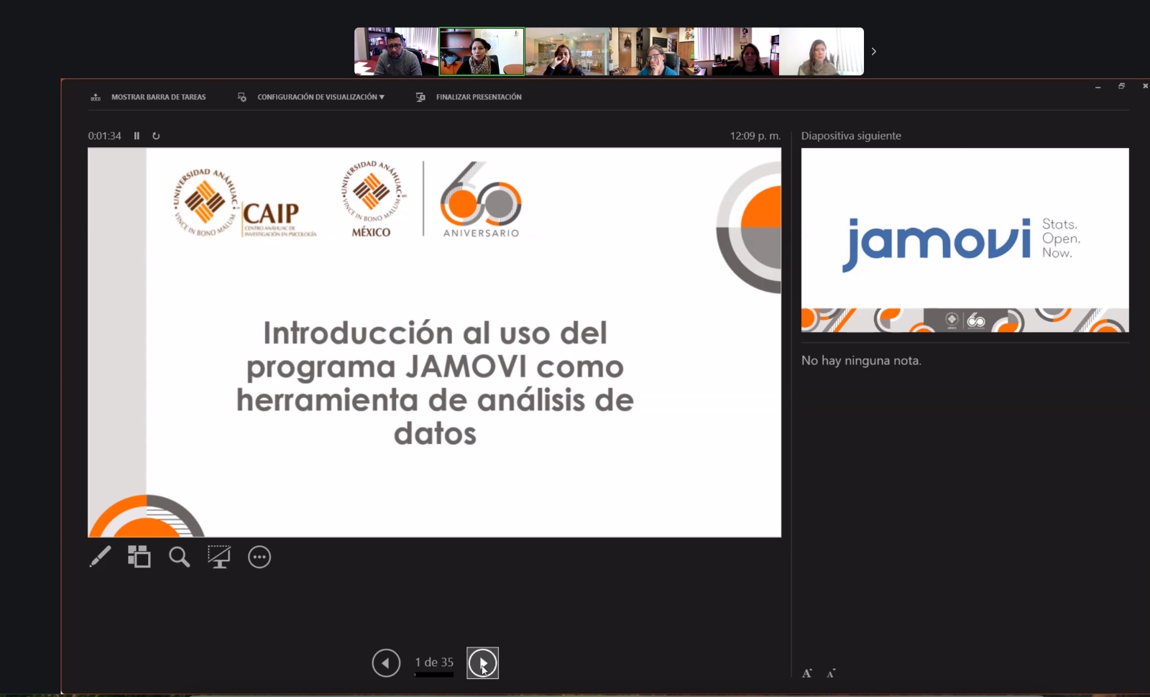
Task: Show all slides grid view
Action: pyautogui.click(x=139, y=557)
